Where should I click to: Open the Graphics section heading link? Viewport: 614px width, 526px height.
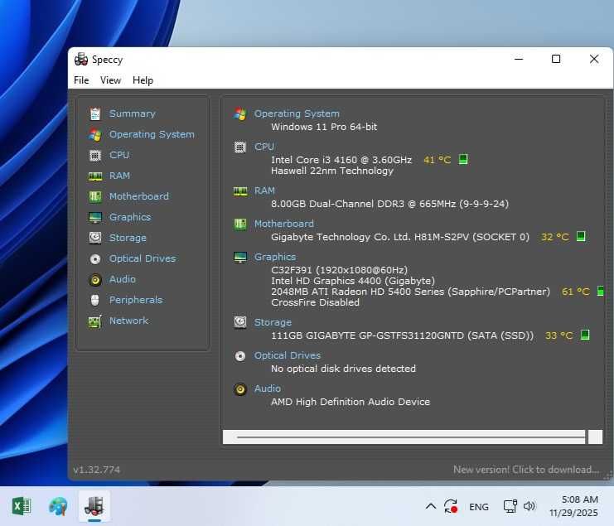pyautogui.click(x=274, y=257)
